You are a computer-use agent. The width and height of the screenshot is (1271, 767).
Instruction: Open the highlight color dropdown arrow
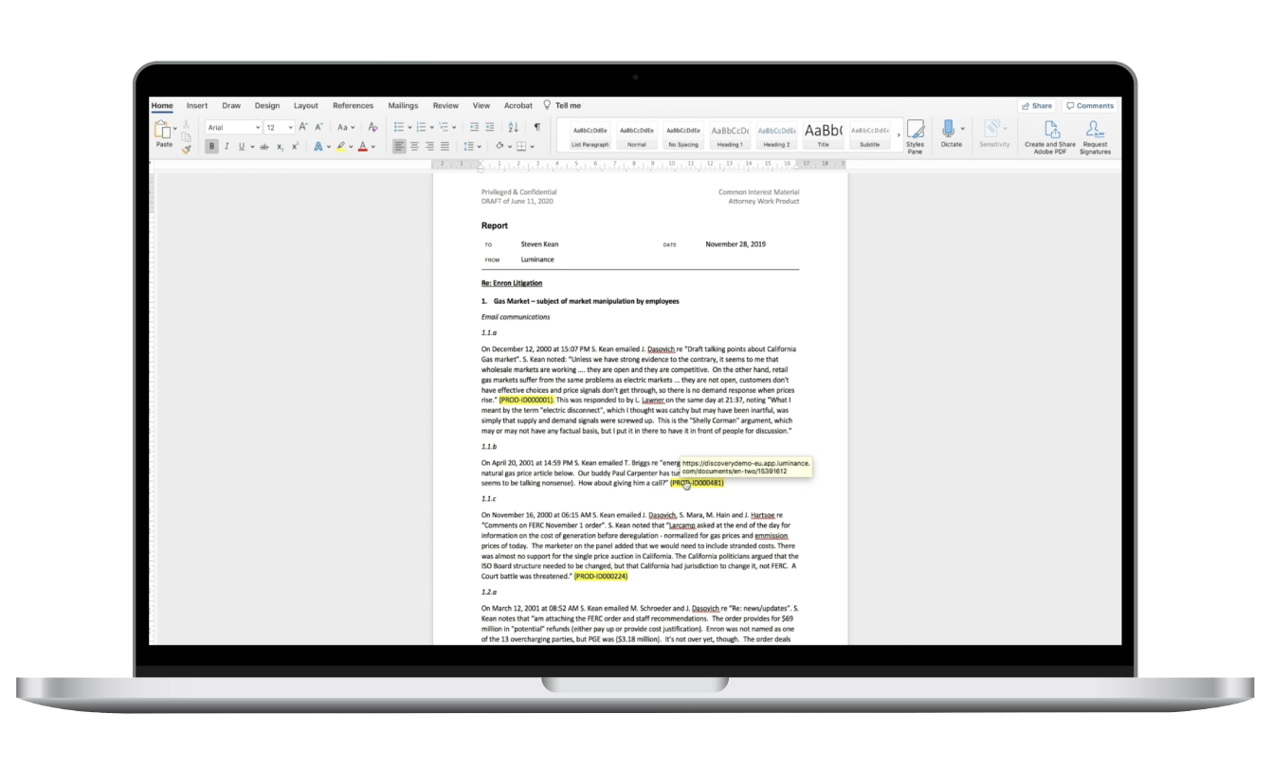(351, 147)
